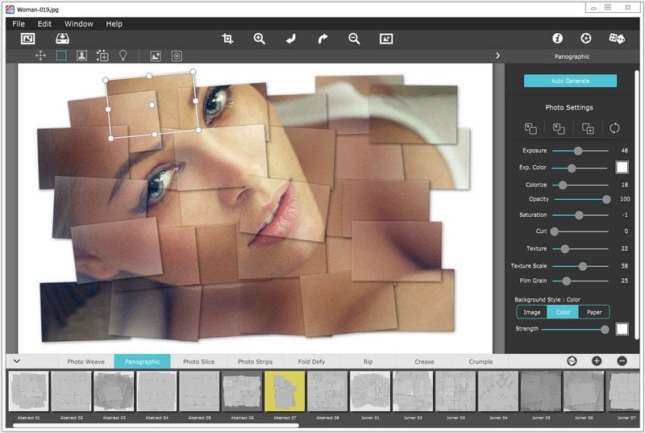
Task: Save the image with the save icon
Action: 63,39
